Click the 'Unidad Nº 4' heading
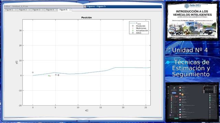 click(x=190, y=50)
